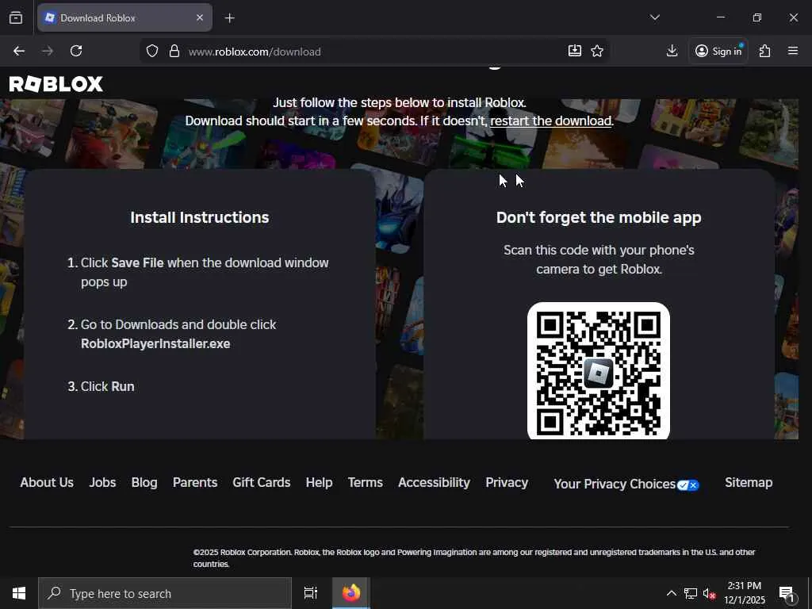Screen dimensions: 812x609
Task: Click the taskbar search box
Action: [x=165, y=593]
